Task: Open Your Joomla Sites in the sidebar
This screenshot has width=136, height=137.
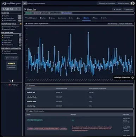Action: tap(8, 18)
